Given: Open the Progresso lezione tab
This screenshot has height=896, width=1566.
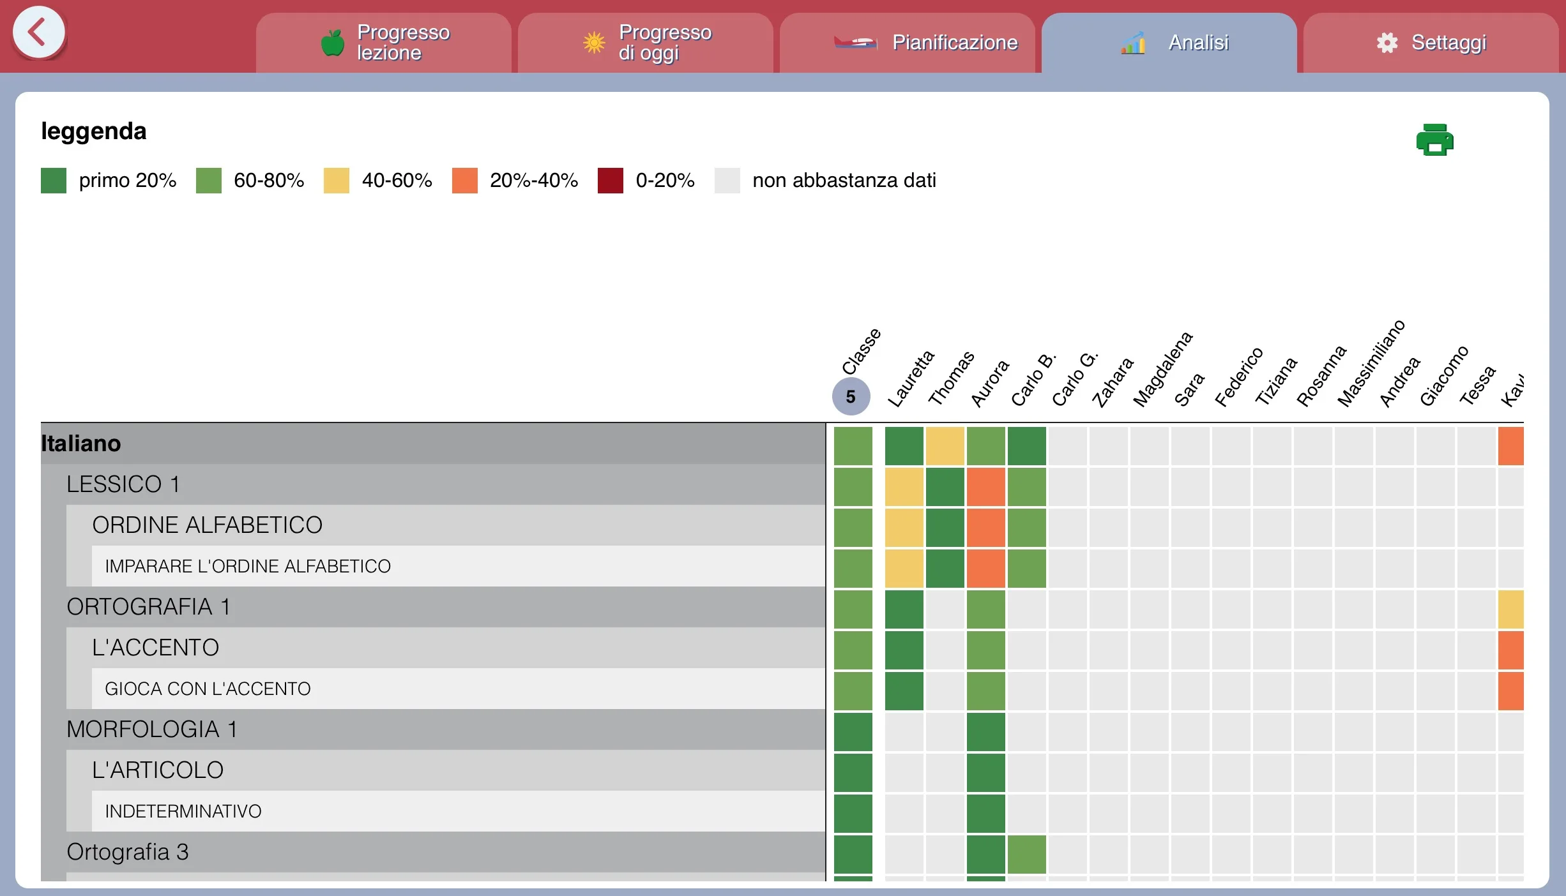Looking at the screenshot, I should tap(384, 43).
